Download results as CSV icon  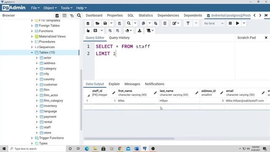pyautogui.click(x=140, y=30)
